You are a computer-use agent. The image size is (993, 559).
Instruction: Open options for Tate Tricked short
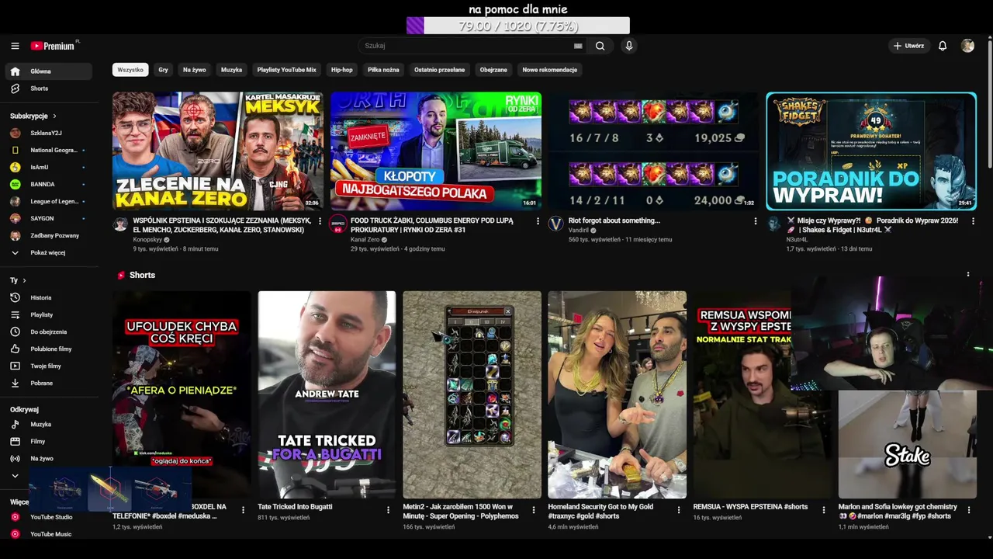(x=388, y=510)
